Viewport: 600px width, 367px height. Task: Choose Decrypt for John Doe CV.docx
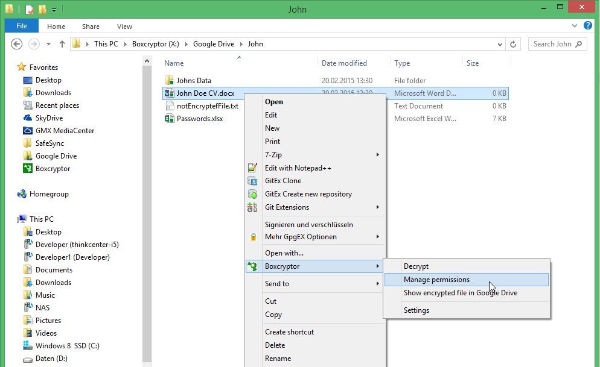click(x=416, y=266)
